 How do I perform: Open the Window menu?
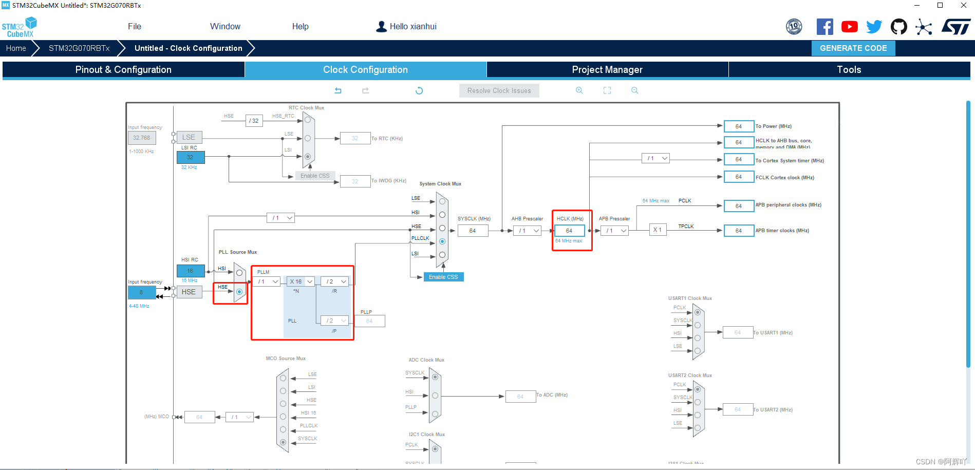(225, 27)
